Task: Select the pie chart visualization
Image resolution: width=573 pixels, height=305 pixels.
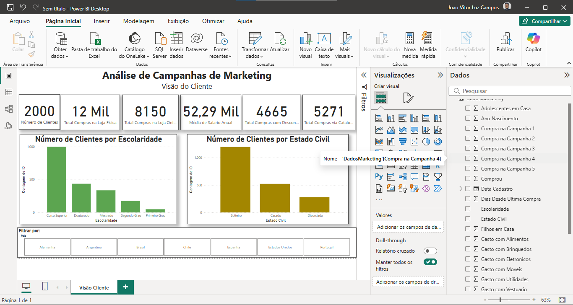Action: coord(426,142)
